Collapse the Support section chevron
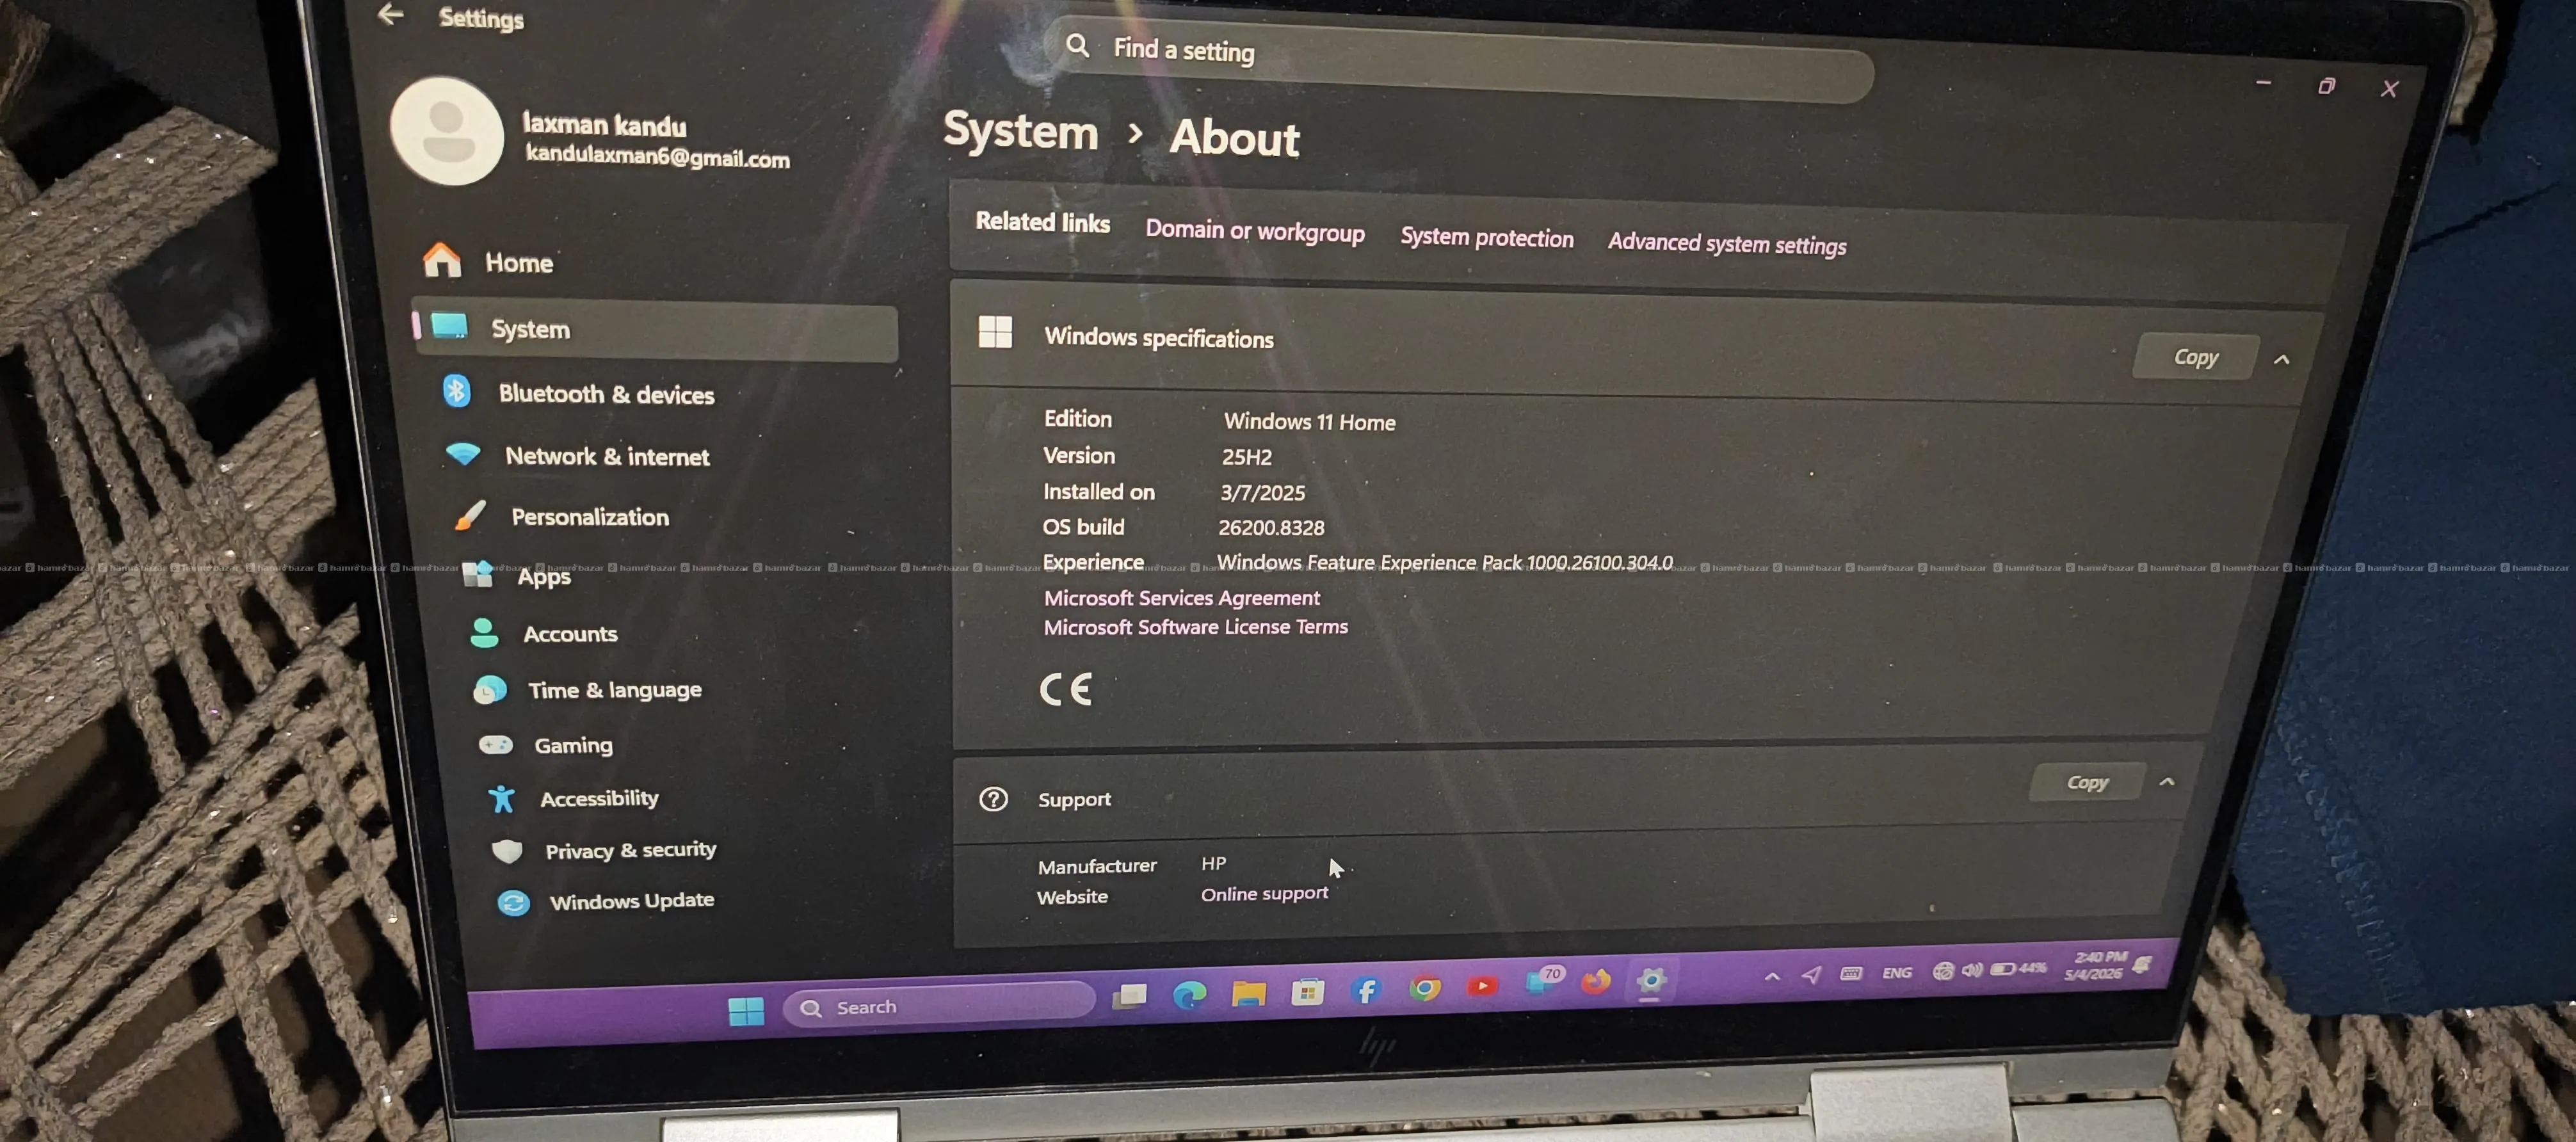Viewport: 2576px width, 1142px height. click(x=2166, y=781)
